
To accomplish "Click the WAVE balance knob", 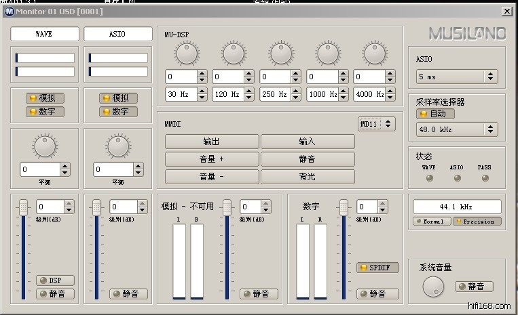I will tap(44, 144).
